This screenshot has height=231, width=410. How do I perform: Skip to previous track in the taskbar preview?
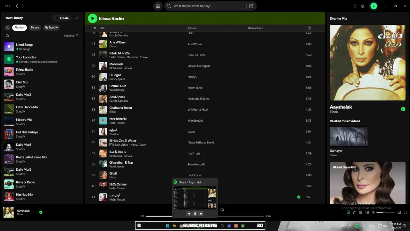coord(189,214)
